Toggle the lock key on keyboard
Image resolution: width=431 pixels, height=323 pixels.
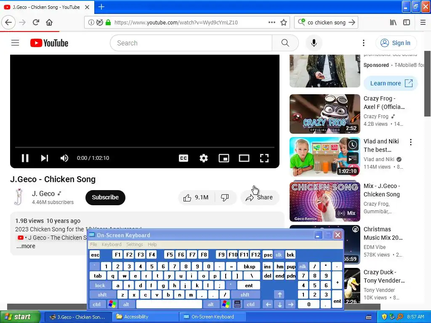pyautogui.click(x=100, y=286)
